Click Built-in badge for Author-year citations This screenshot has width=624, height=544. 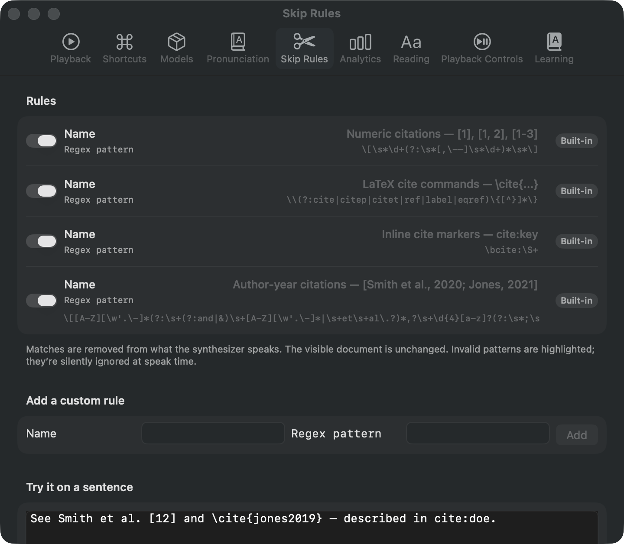click(x=576, y=301)
